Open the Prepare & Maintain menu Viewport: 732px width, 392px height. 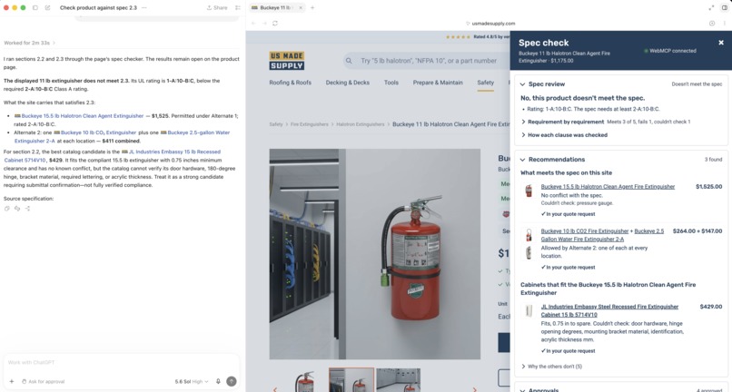tap(438, 83)
